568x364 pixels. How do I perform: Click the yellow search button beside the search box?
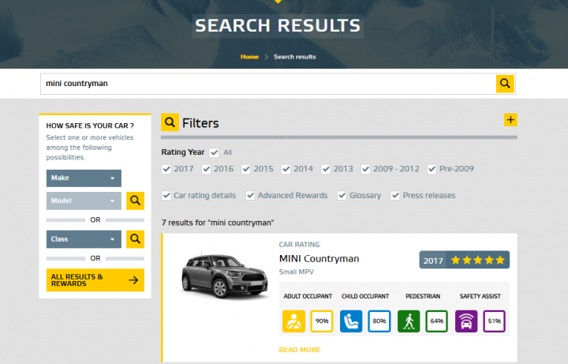click(x=505, y=84)
